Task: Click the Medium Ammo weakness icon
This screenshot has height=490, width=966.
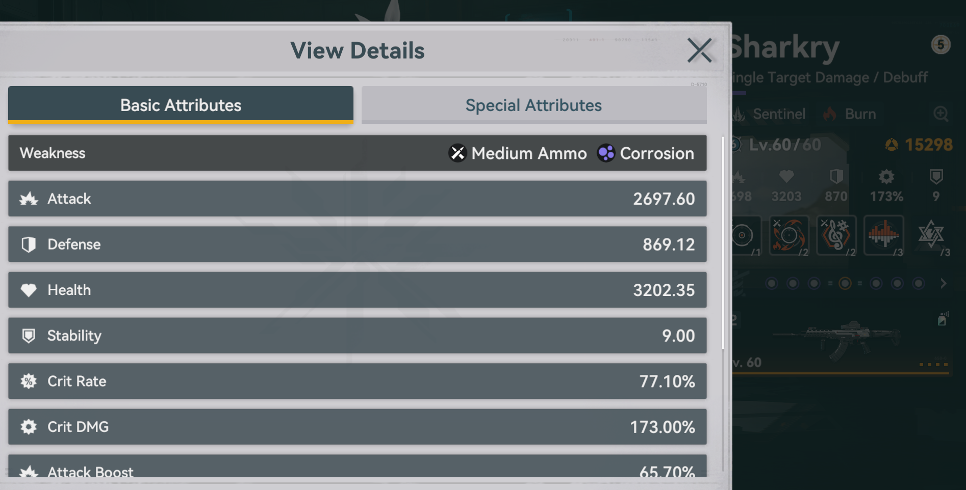Action: (x=457, y=153)
